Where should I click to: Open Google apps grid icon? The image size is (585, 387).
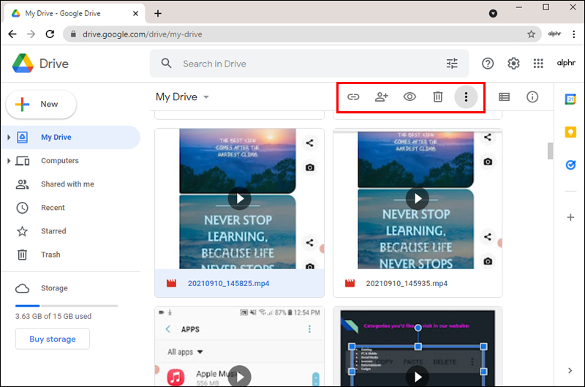point(538,64)
